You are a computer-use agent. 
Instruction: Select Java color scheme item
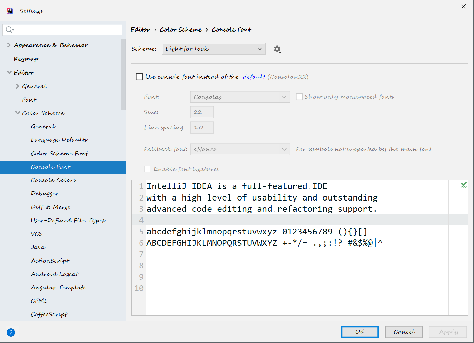pyautogui.click(x=38, y=247)
